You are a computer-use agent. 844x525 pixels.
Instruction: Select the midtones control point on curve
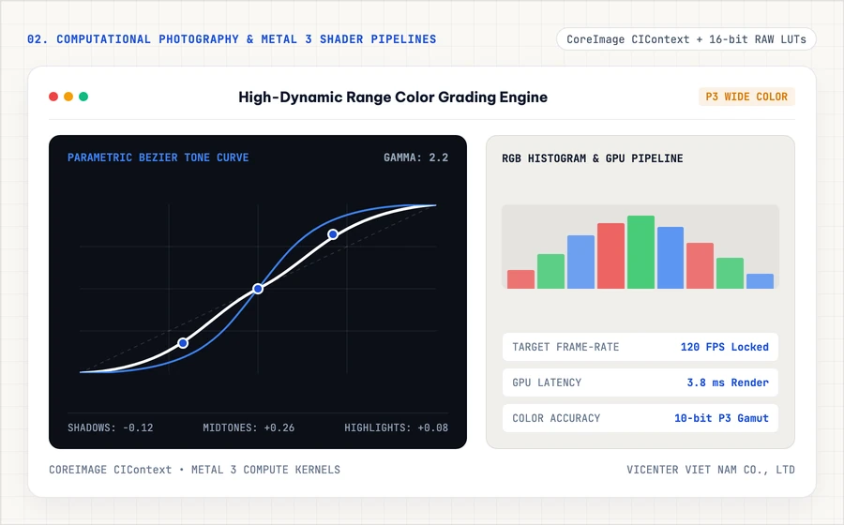258,289
